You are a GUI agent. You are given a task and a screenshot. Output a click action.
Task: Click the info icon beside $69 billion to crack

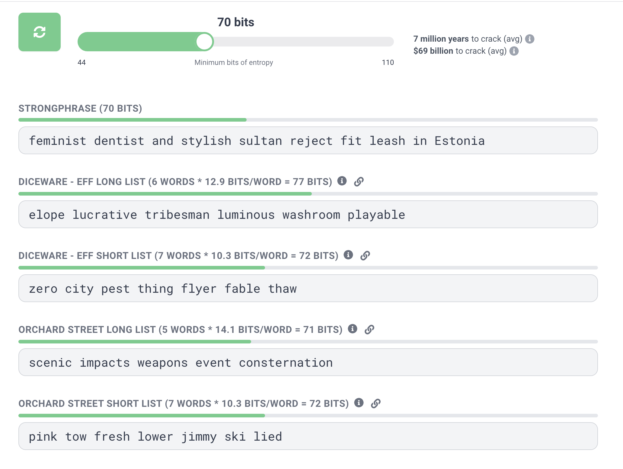pos(514,51)
